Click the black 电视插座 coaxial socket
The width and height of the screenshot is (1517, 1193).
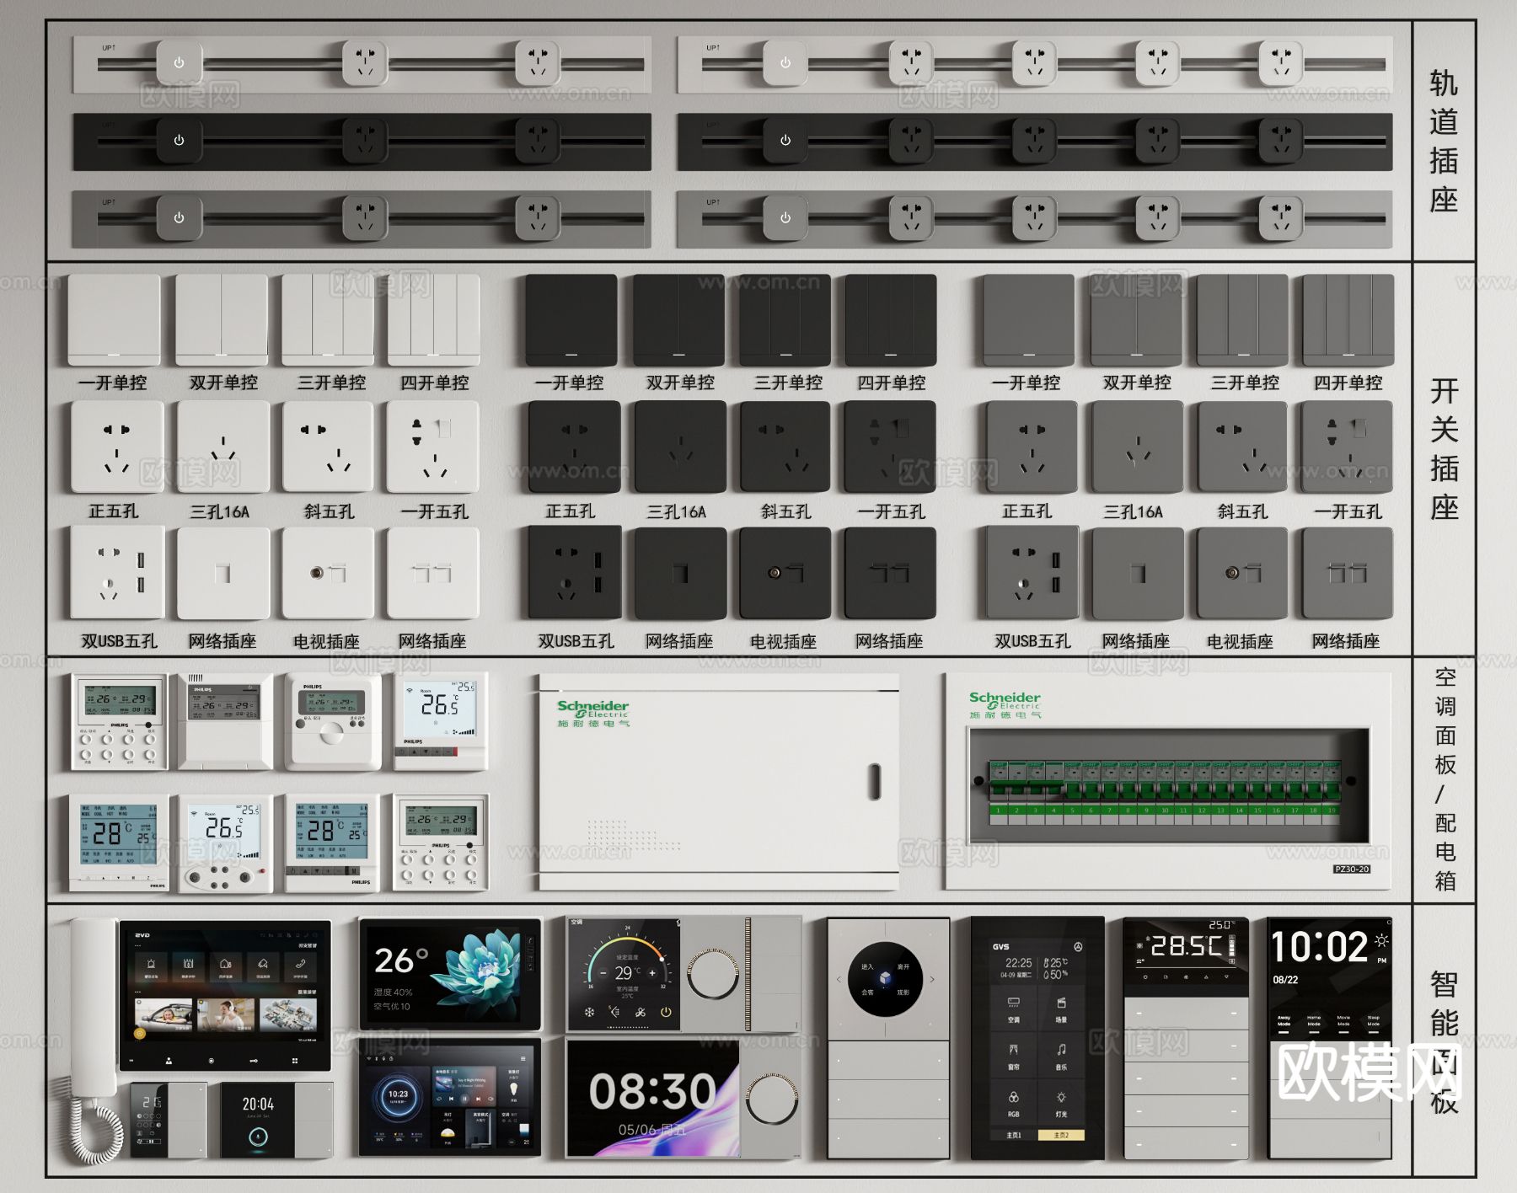tap(775, 573)
